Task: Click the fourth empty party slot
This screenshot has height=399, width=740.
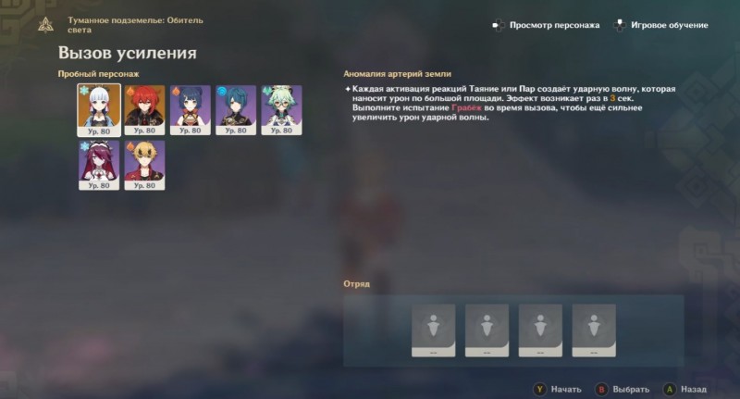Action: pyautogui.click(x=594, y=330)
